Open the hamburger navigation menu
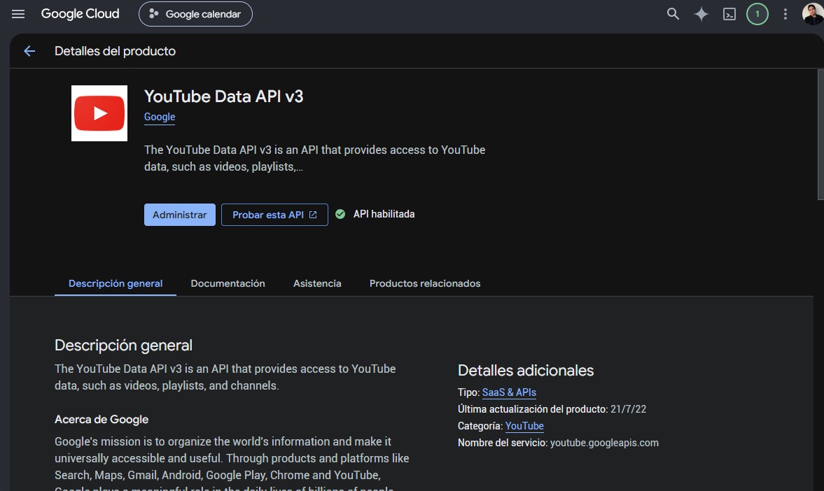The image size is (824, 491). pos(18,14)
